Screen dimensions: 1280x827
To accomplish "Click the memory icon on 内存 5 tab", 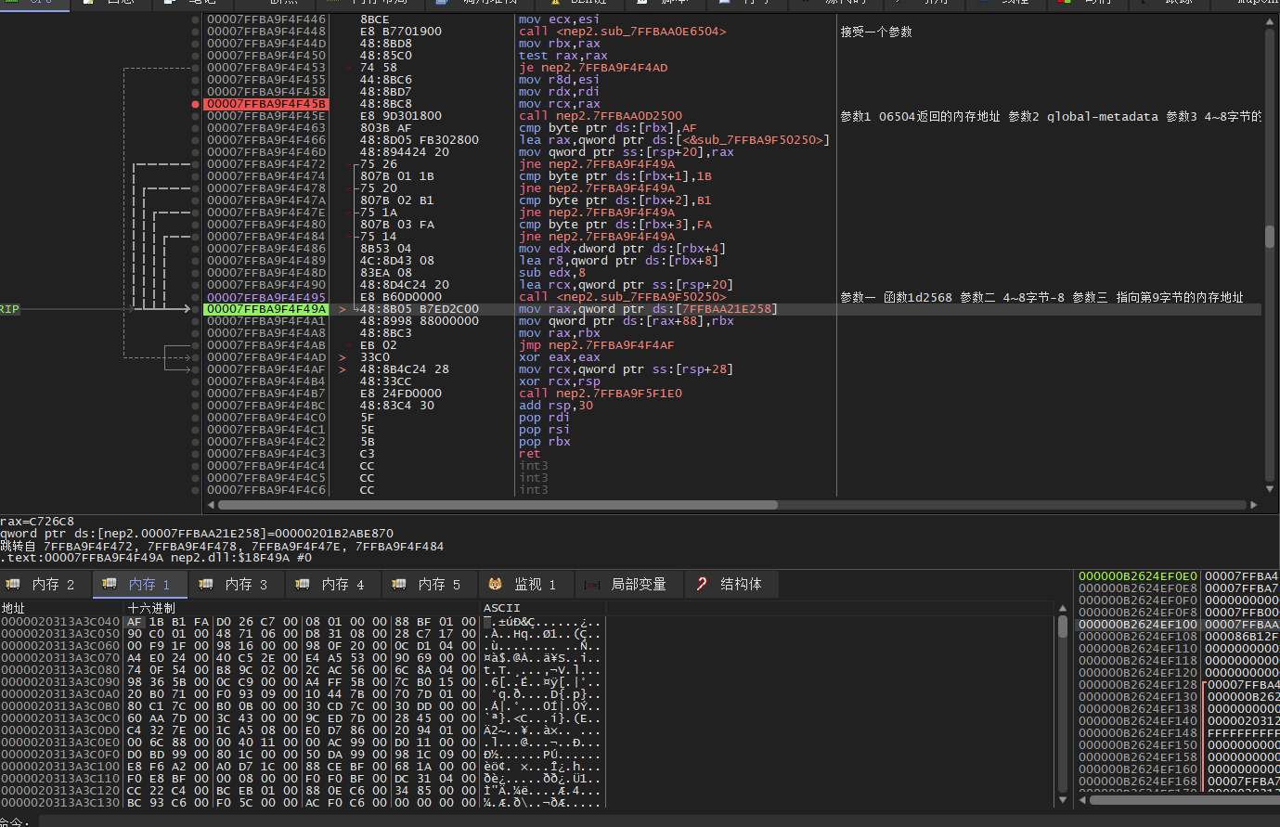I will tap(399, 584).
